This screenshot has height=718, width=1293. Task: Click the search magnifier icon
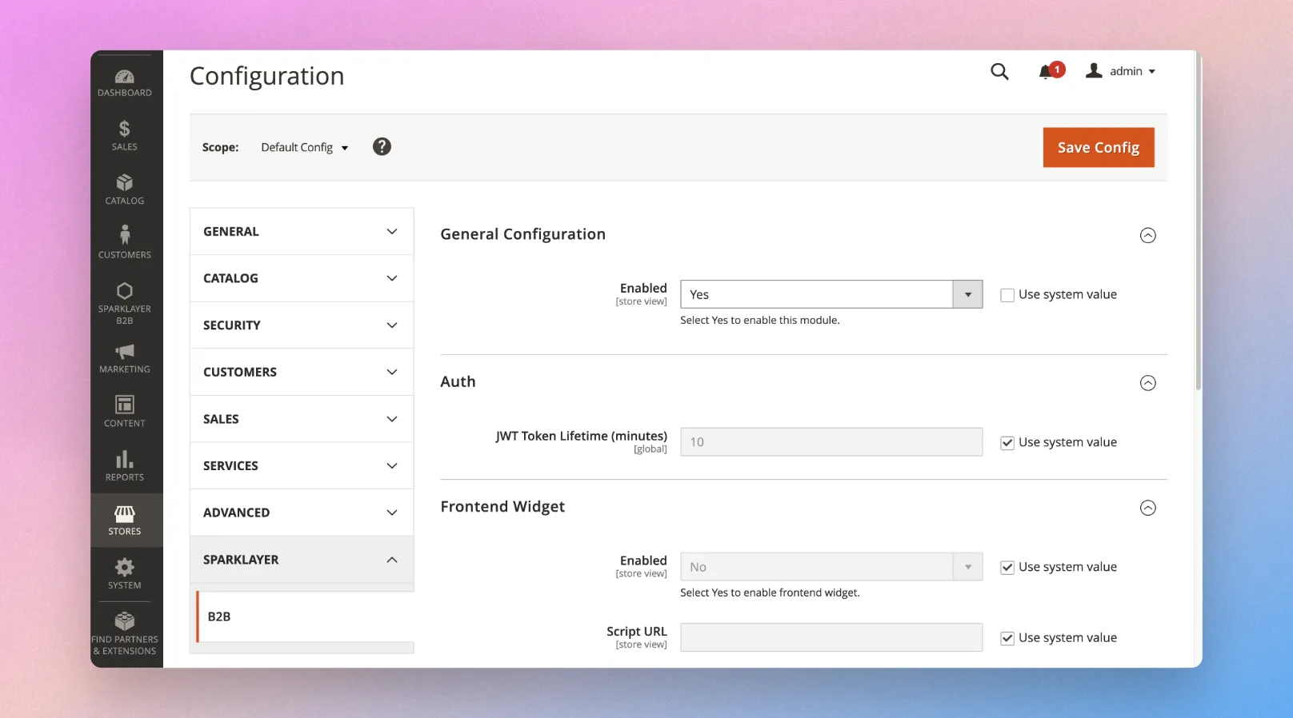[999, 71]
